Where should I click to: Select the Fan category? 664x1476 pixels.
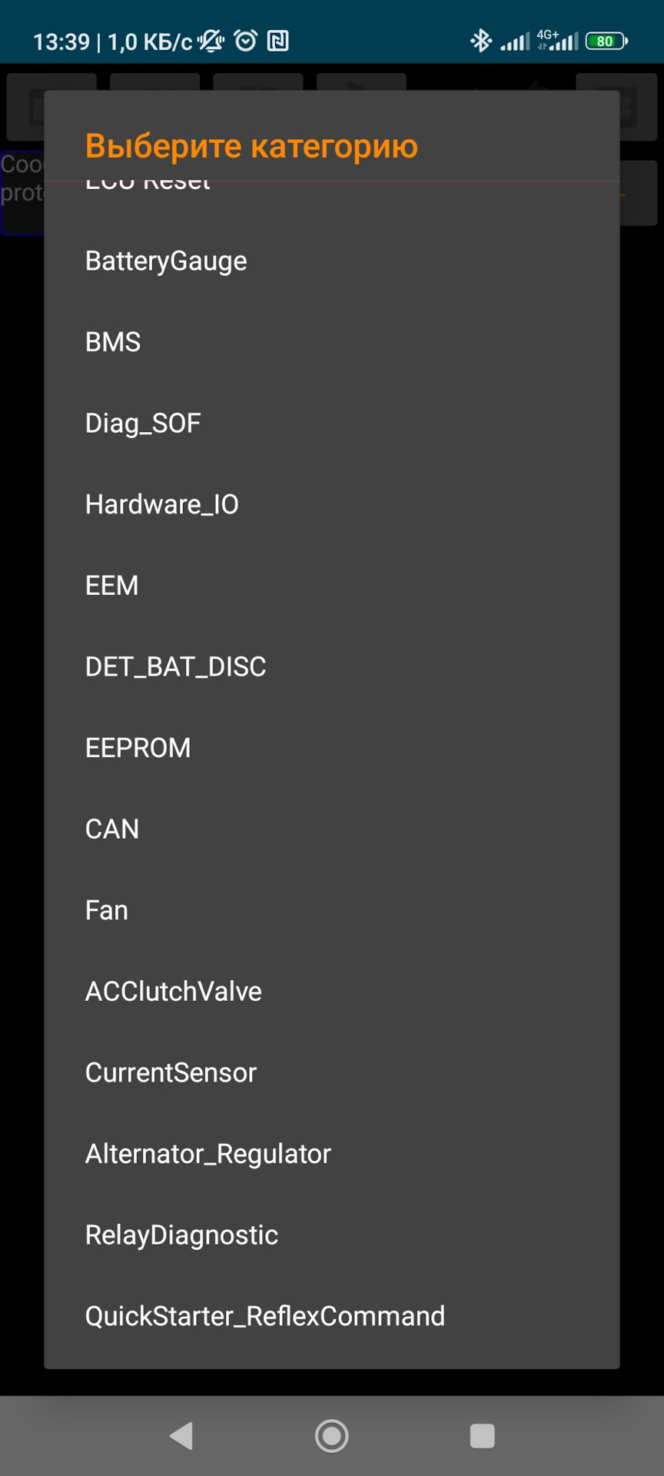107,910
